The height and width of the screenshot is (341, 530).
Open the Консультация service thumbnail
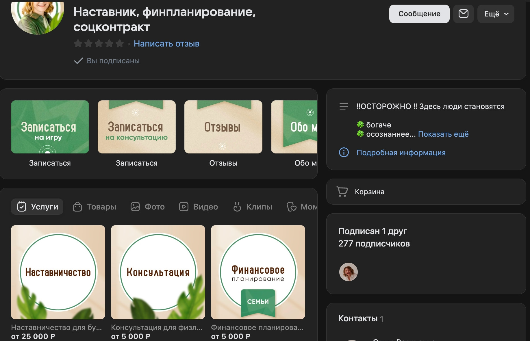[x=158, y=272]
